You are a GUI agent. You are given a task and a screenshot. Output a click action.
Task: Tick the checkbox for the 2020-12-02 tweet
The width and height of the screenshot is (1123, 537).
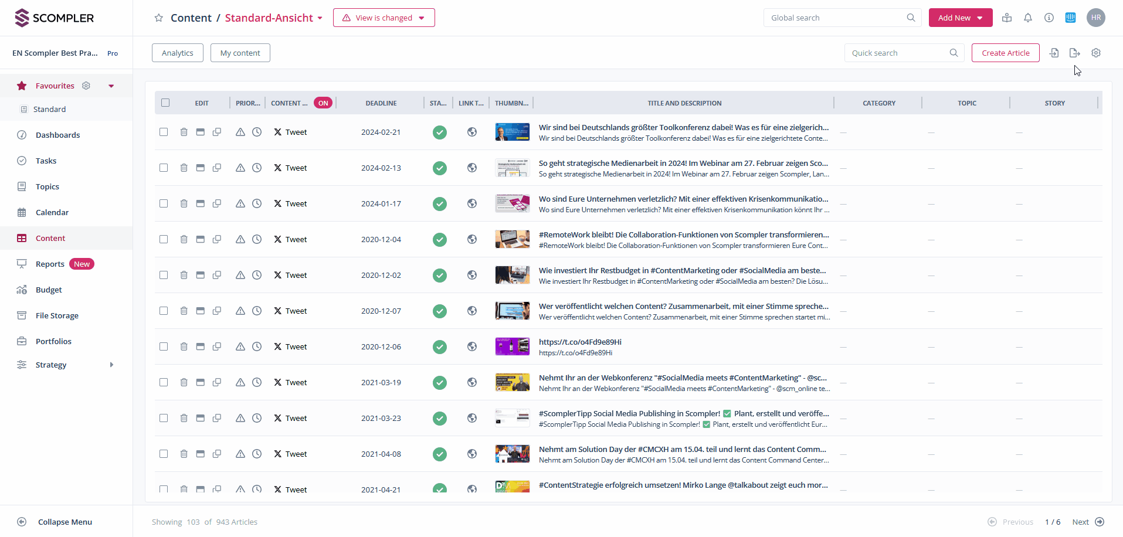click(164, 275)
